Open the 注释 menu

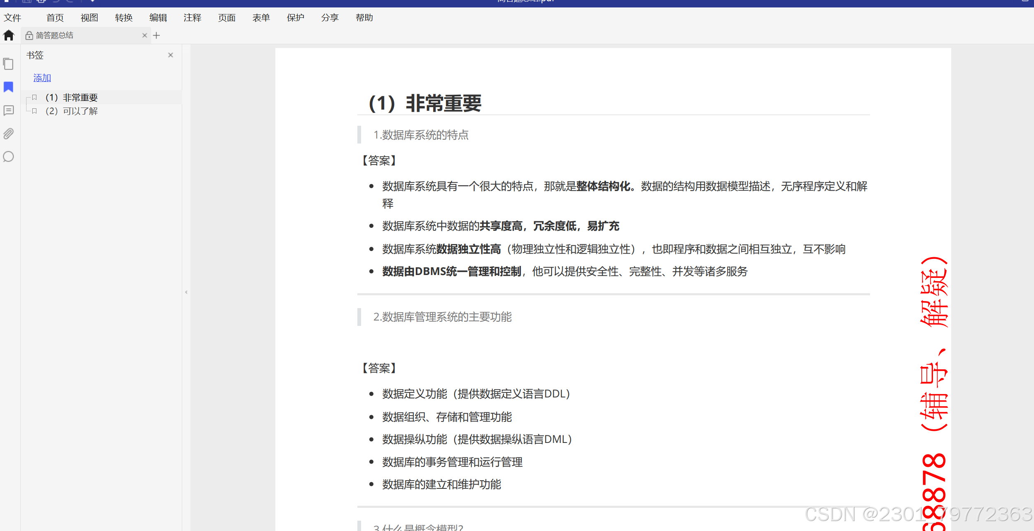193,18
